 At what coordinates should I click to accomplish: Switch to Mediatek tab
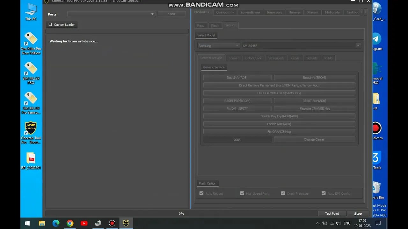coord(202,12)
